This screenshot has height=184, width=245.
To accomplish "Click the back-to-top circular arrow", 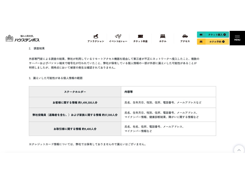I will pyautogui.click(x=239, y=150).
